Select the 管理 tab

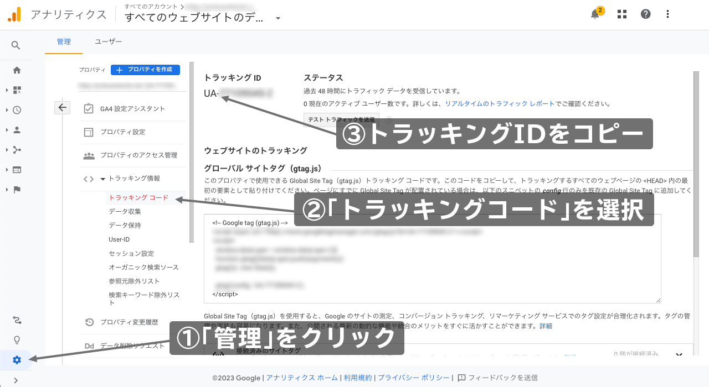[x=64, y=41]
